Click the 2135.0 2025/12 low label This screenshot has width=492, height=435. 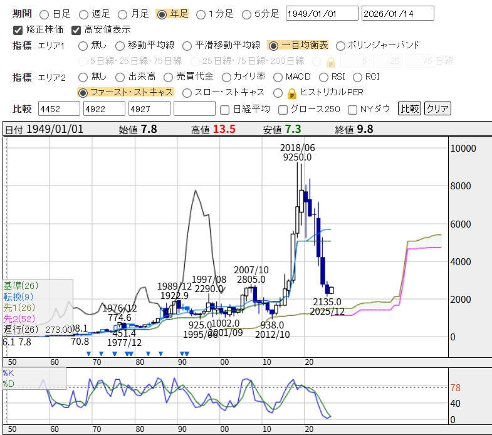327,307
